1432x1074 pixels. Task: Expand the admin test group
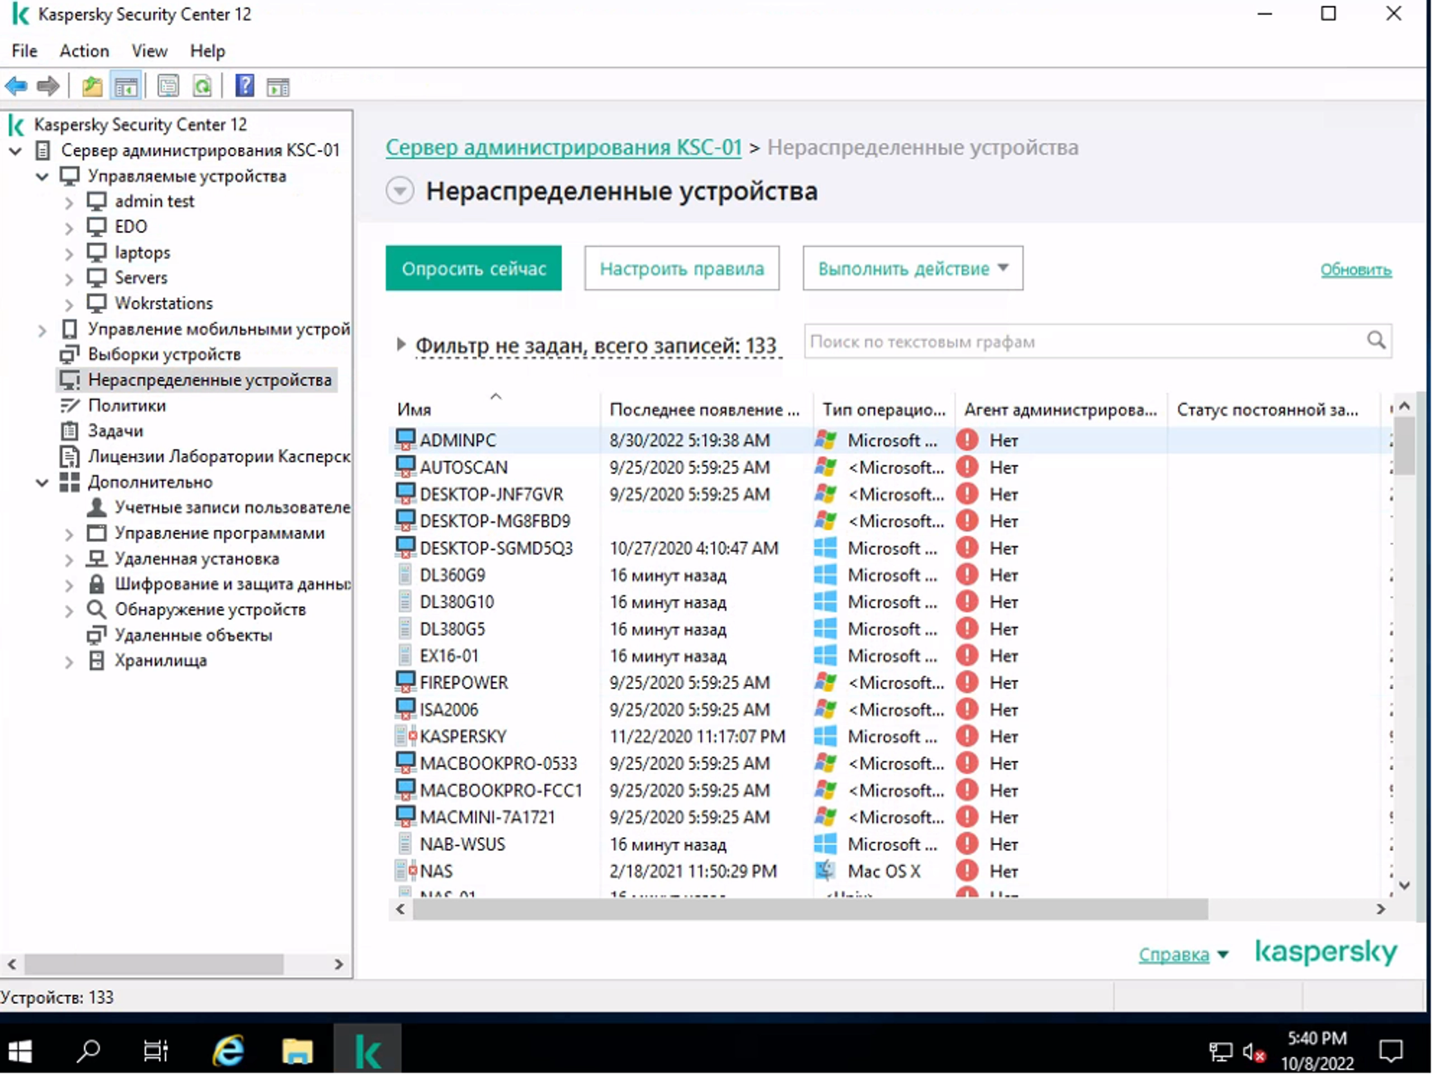(x=69, y=202)
